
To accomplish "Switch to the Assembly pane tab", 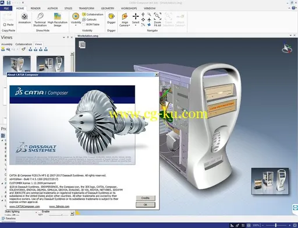I will [7, 44].
